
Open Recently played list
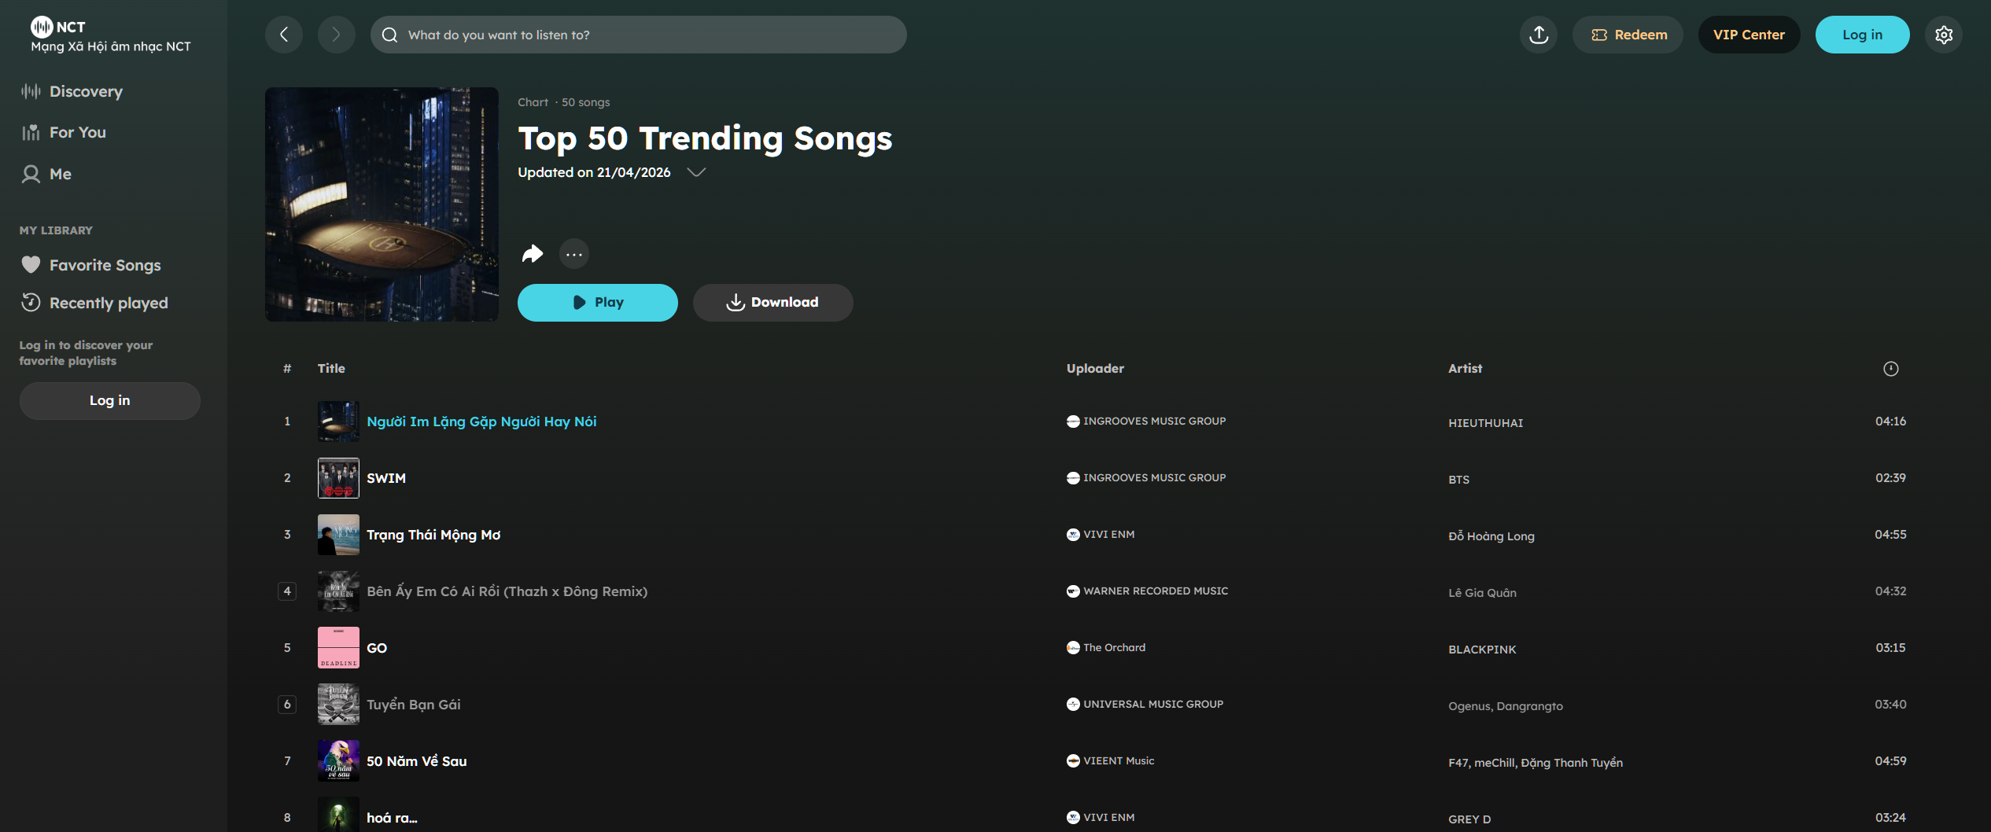pos(109,303)
